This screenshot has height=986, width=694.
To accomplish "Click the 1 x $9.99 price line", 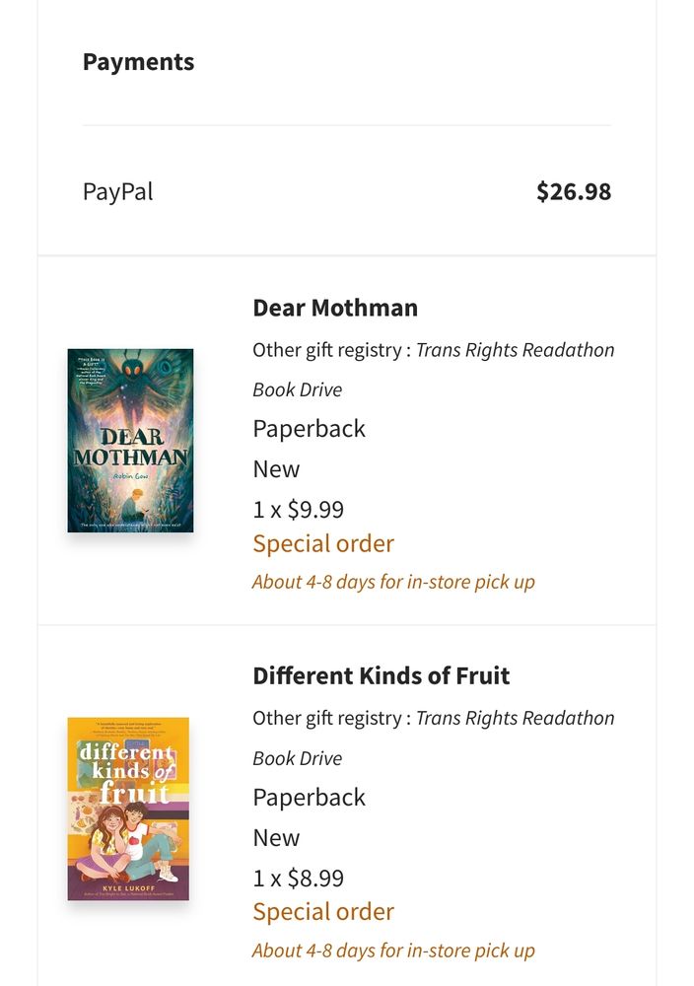I will [x=298, y=509].
